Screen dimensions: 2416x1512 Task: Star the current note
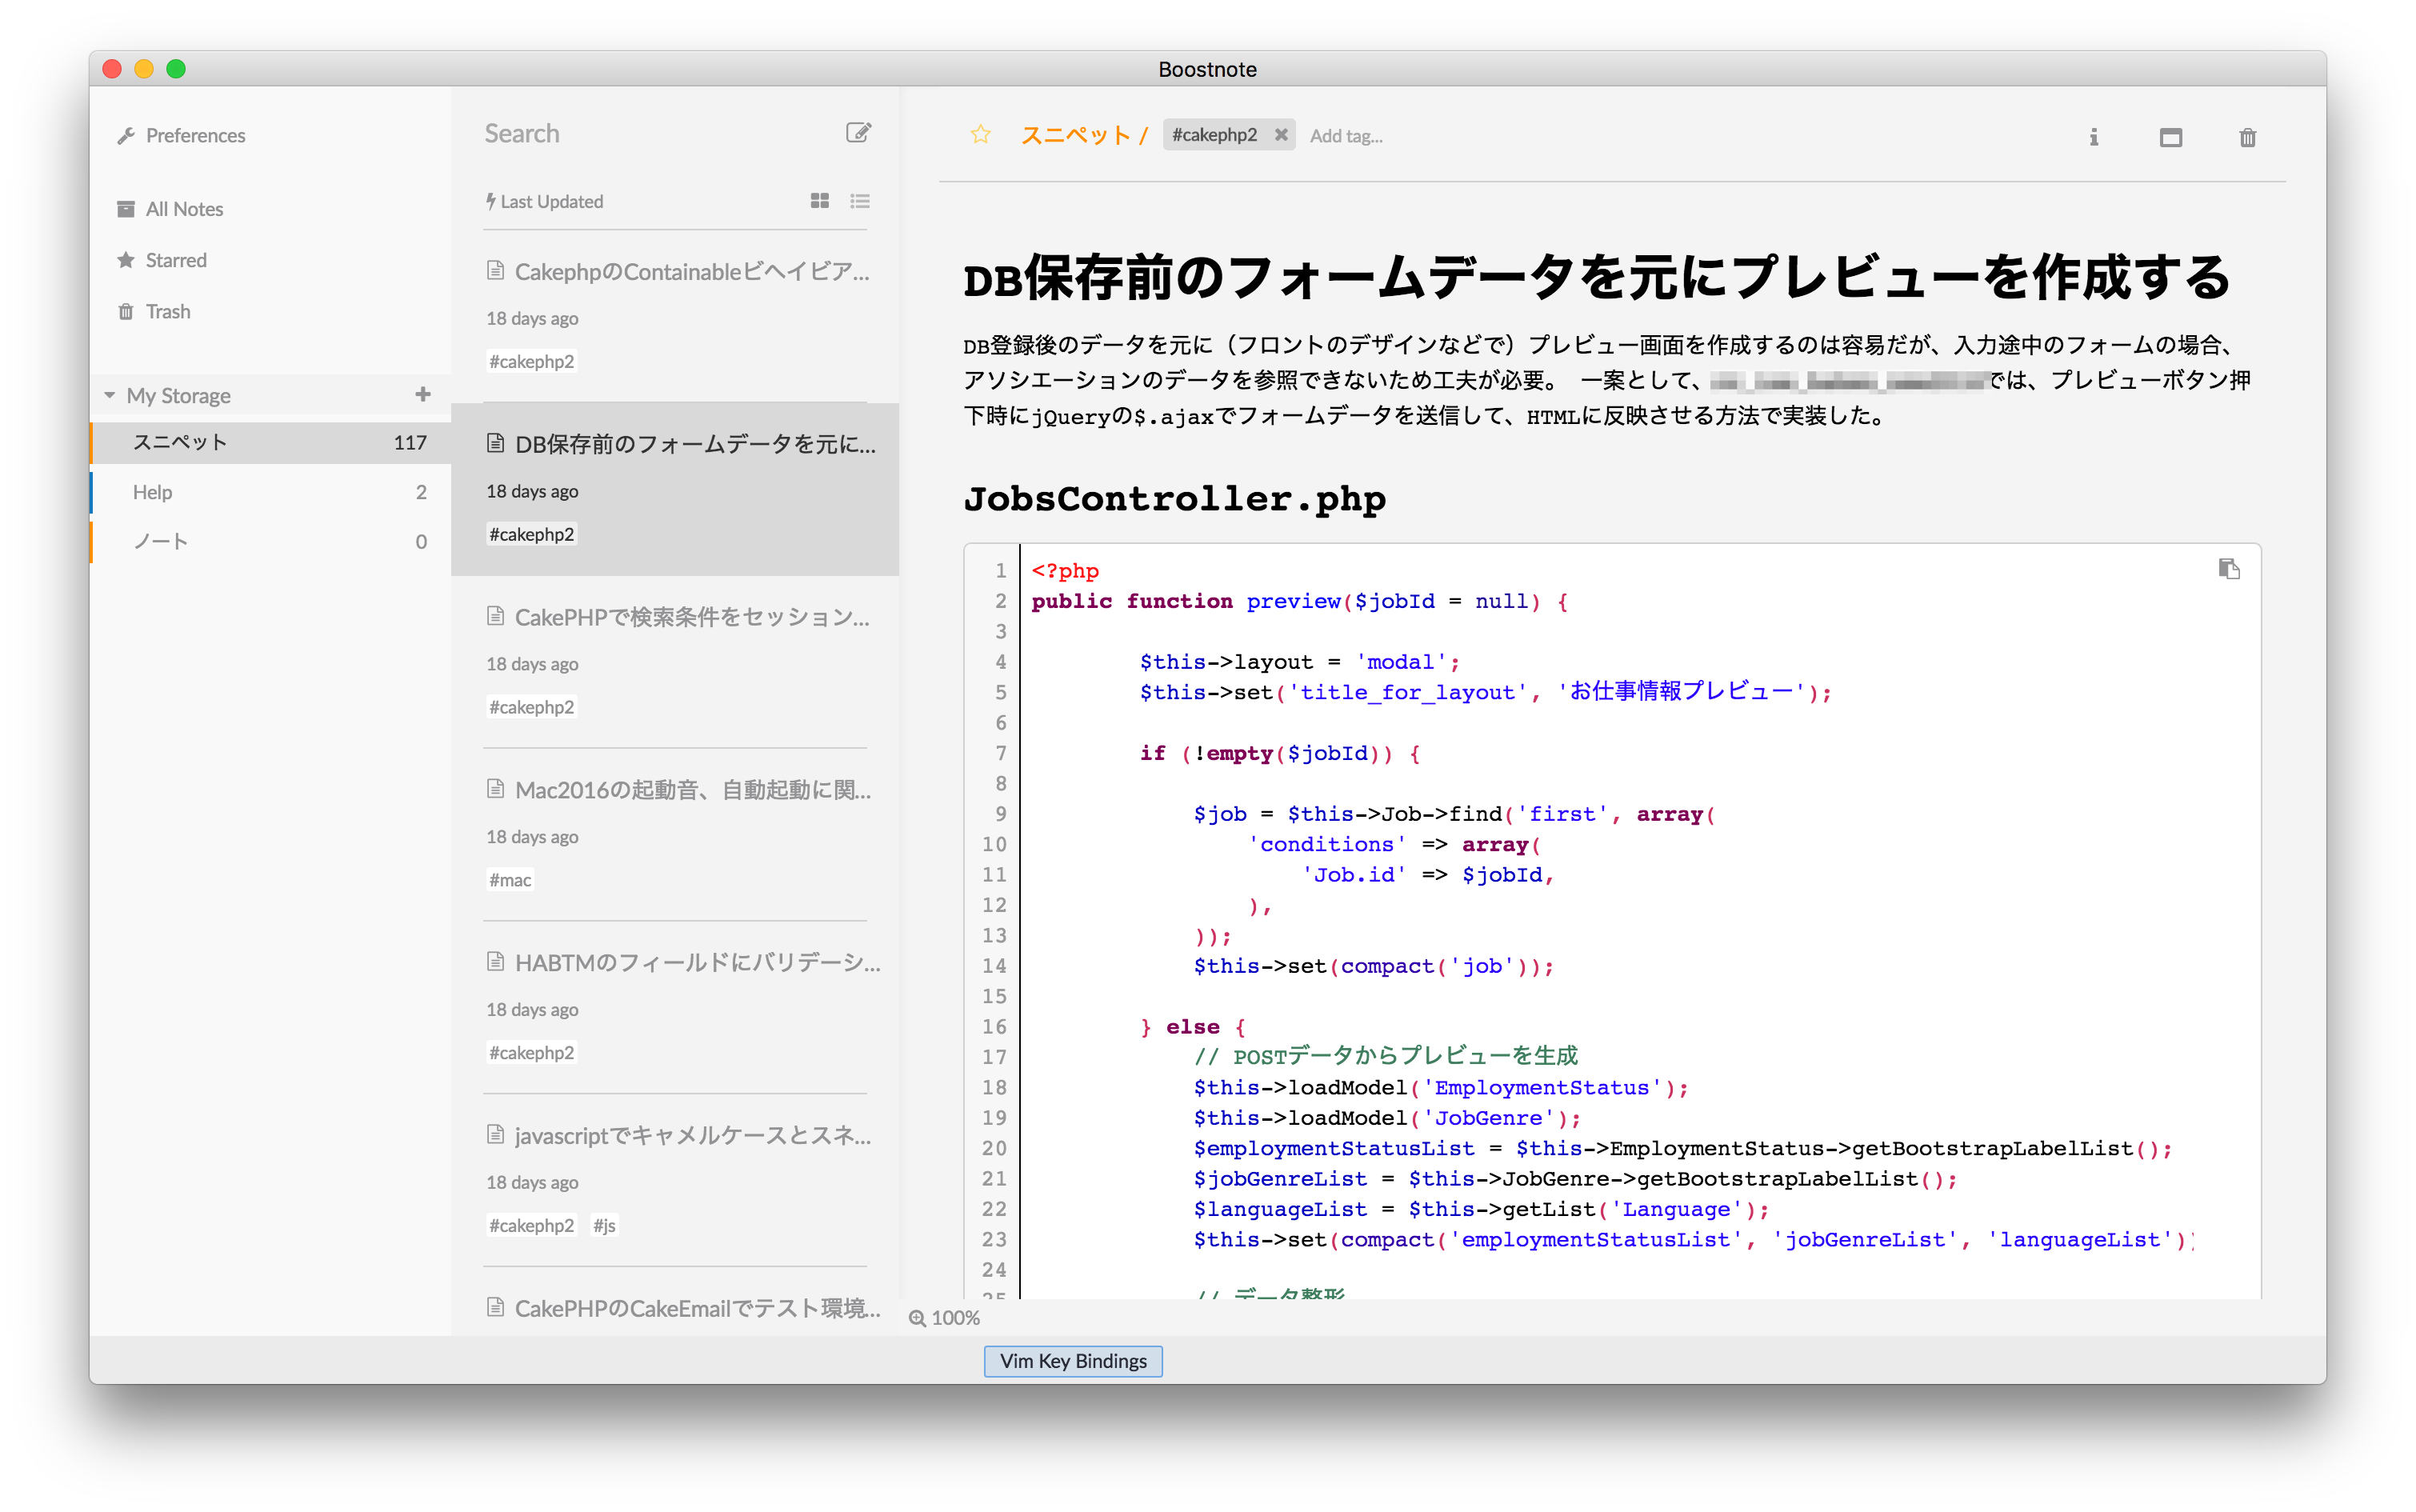pos(980,135)
